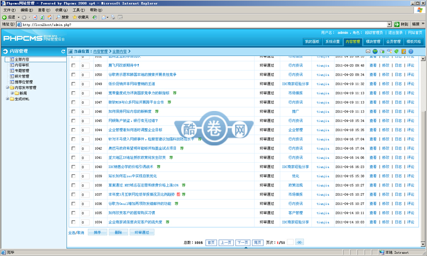Open the blue question mark help icon
The width and height of the screenshot is (427, 256).
coord(411,51)
